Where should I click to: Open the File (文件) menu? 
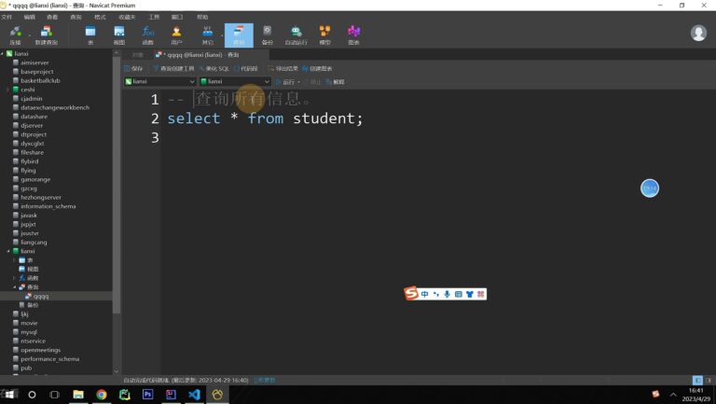(x=7, y=17)
